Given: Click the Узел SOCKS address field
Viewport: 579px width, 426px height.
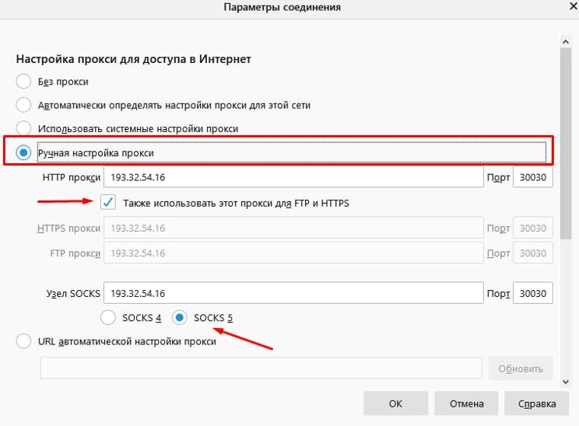Looking at the screenshot, I should click(x=293, y=293).
